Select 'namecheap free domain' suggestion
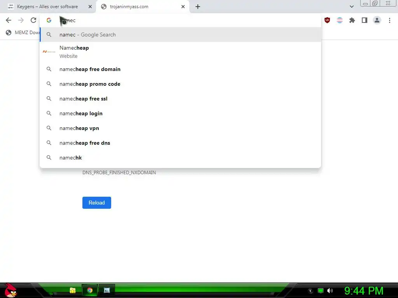 click(180, 69)
